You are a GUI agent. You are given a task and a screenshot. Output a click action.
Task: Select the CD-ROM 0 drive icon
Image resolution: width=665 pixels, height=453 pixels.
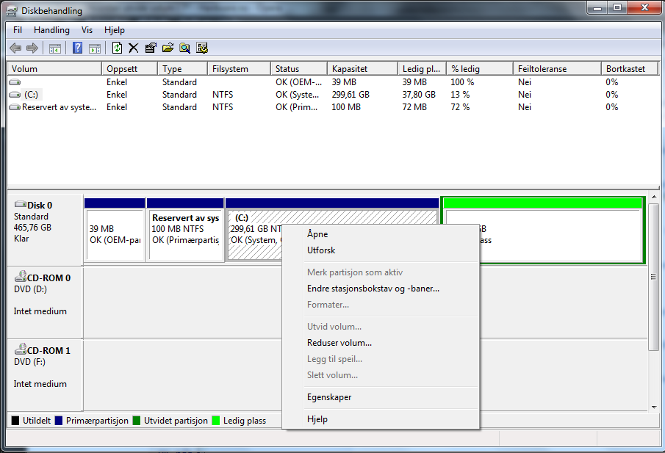point(21,277)
